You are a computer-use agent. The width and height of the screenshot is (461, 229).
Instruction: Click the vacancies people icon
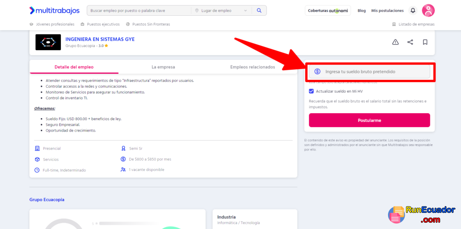pyautogui.click(x=123, y=169)
